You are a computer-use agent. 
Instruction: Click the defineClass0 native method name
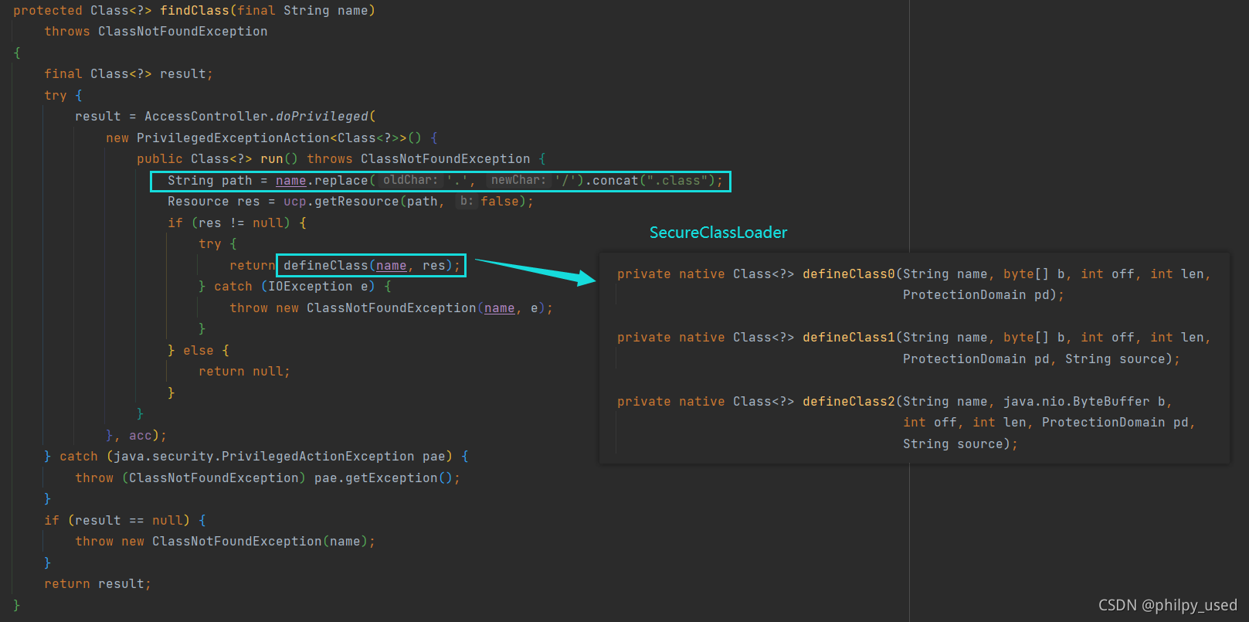point(848,274)
